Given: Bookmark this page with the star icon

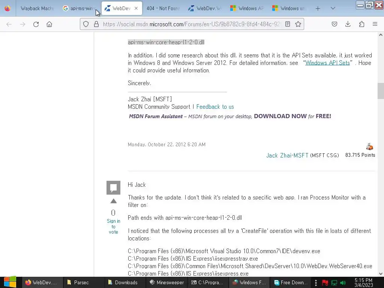Looking at the screenshot, I should (298, 24).
